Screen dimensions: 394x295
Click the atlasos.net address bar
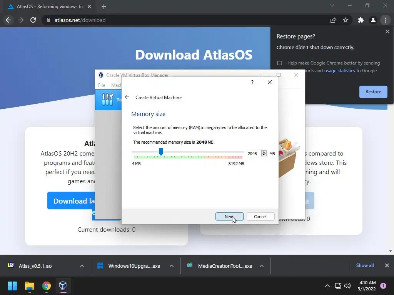tap(186, 20)
